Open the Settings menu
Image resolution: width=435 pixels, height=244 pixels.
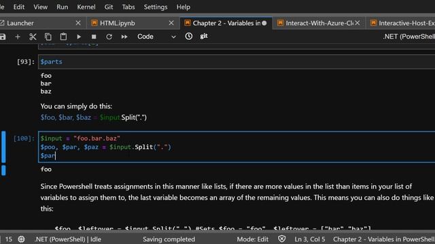(156, 7)
